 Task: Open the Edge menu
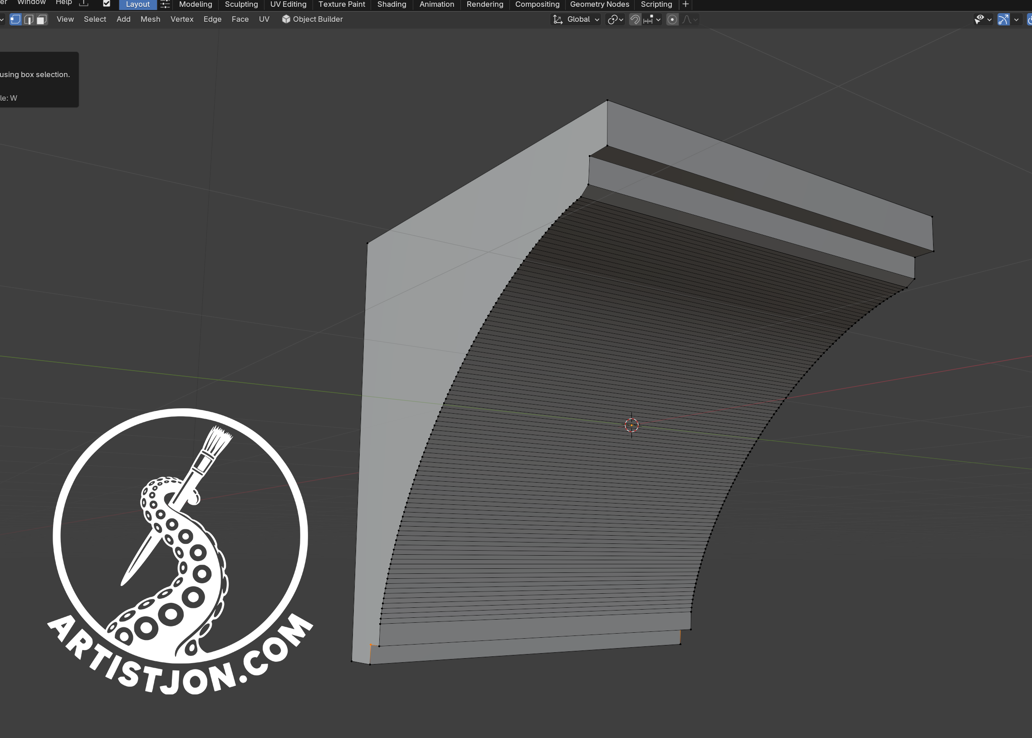point(212,20)
